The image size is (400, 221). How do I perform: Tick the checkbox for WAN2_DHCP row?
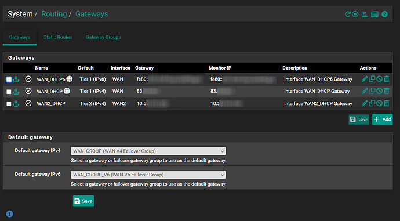9,104
